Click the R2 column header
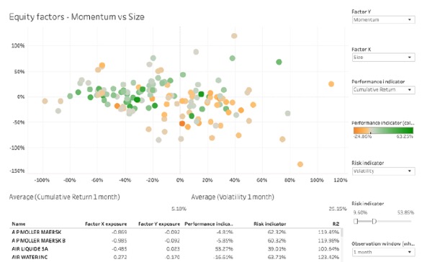The width and height of the screenshot is (422, 262). (x=336, y=224)
